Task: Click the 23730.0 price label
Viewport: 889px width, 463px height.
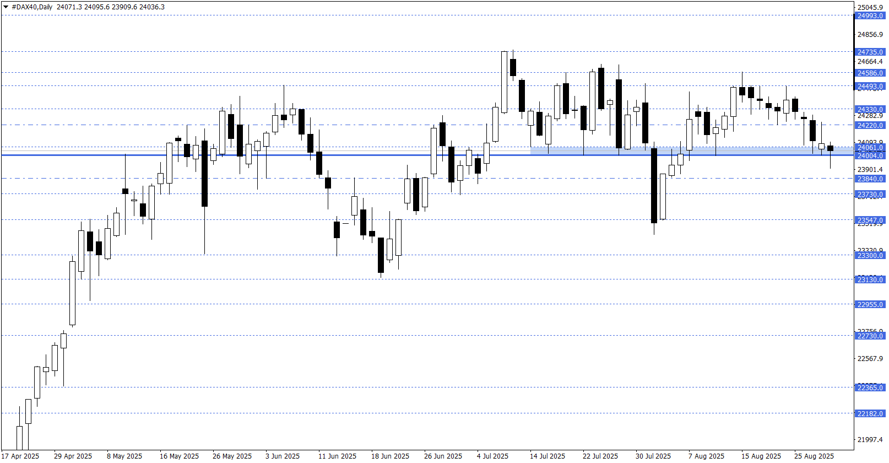Action: (x=870, y=195)
